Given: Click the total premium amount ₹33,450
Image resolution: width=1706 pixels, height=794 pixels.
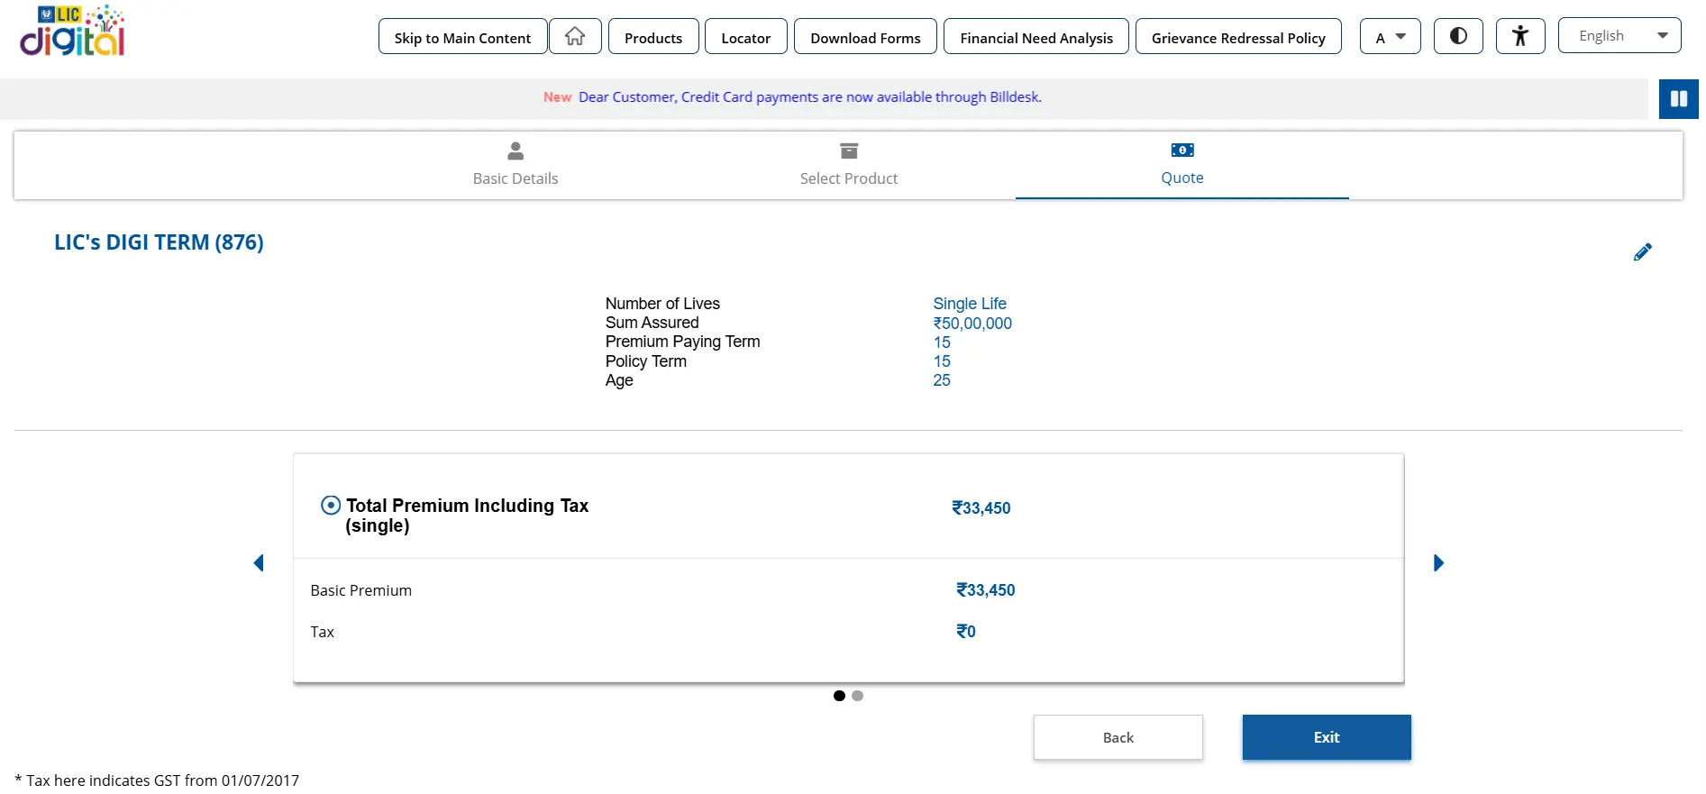Looking at the screenshot, I should pos(981,508).
